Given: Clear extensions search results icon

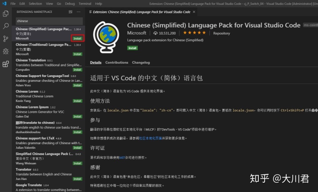Looking at the screenshot, I should [70, 12].
